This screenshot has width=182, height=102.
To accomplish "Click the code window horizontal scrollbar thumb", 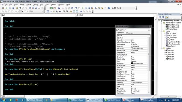I will 16,96.
